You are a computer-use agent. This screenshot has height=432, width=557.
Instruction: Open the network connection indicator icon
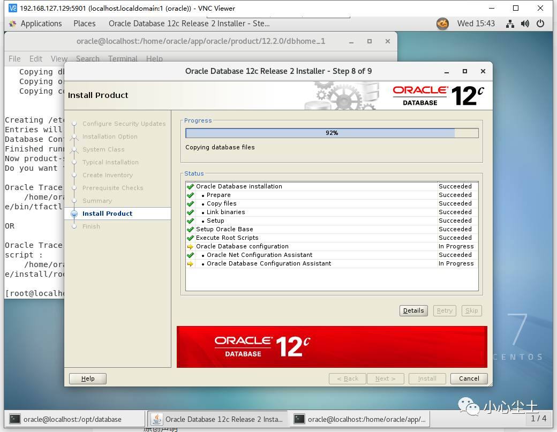click(x=510, y=24)
